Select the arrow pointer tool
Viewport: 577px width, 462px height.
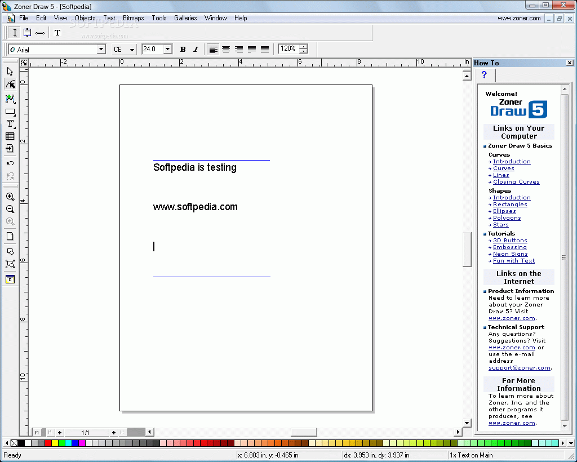[10, 72]
